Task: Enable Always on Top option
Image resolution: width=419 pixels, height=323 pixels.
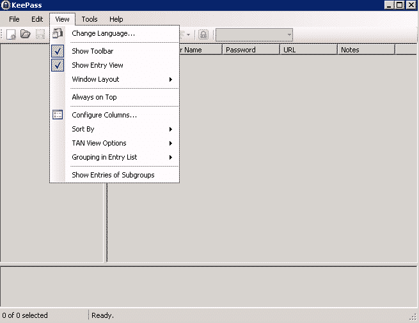Action: pyautogui.click(x=115, y=97)
